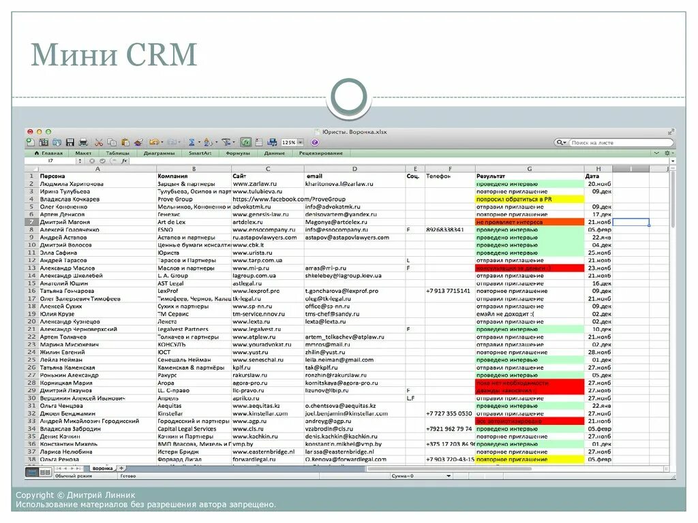Sort data with the A-Z icon
Screen dimensions: 698x523
[x=209, y=142]
